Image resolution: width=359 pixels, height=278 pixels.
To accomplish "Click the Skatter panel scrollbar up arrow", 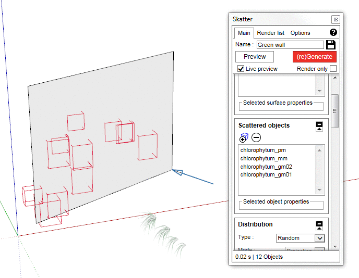I will coord(335,78).
